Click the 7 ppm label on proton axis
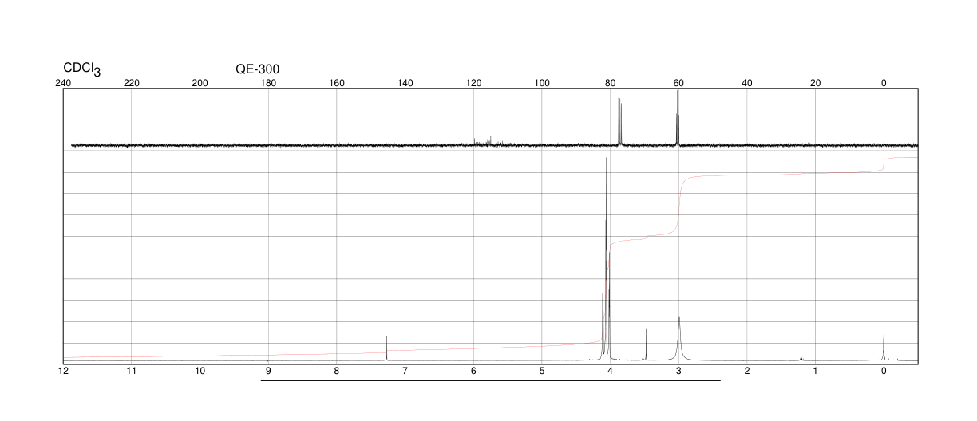 coord(405,371)
